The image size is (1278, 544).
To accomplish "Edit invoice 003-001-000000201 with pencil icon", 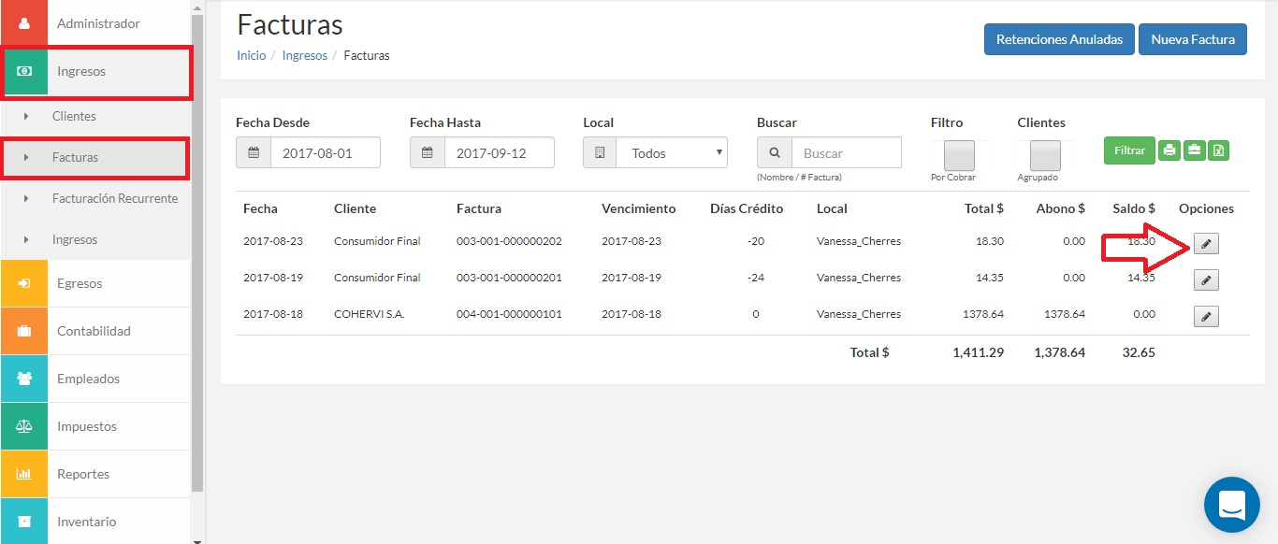I will point(1207,280).
